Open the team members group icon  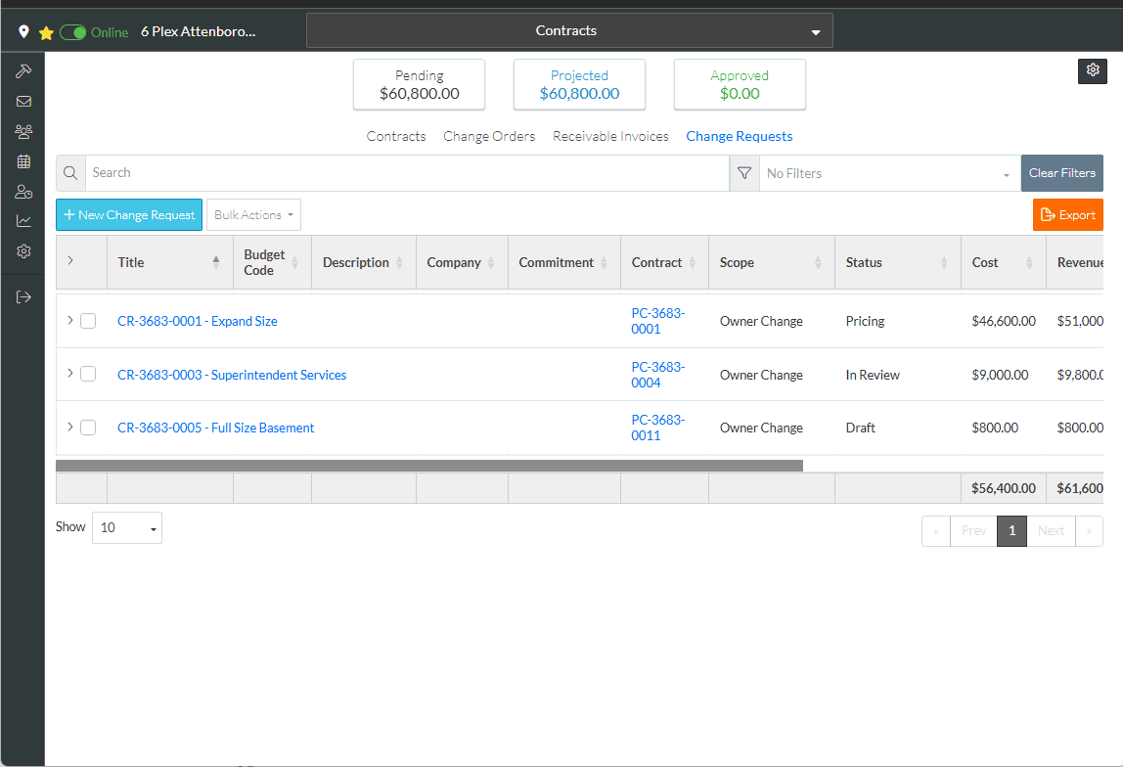(x=23, y=131)
